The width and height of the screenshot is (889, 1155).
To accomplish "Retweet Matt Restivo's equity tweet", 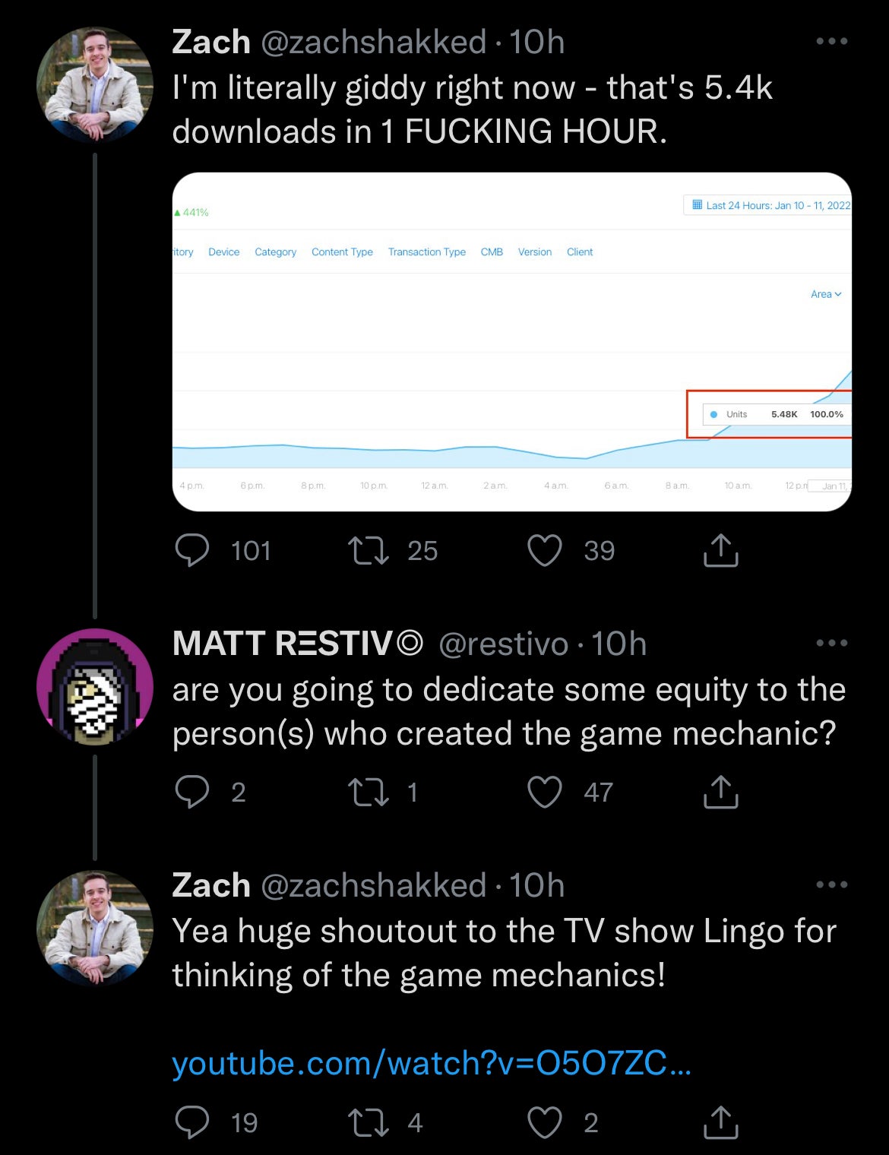I will [368, 793].
